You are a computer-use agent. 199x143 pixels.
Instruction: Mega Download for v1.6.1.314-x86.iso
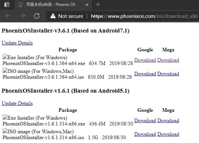[168, 134]
